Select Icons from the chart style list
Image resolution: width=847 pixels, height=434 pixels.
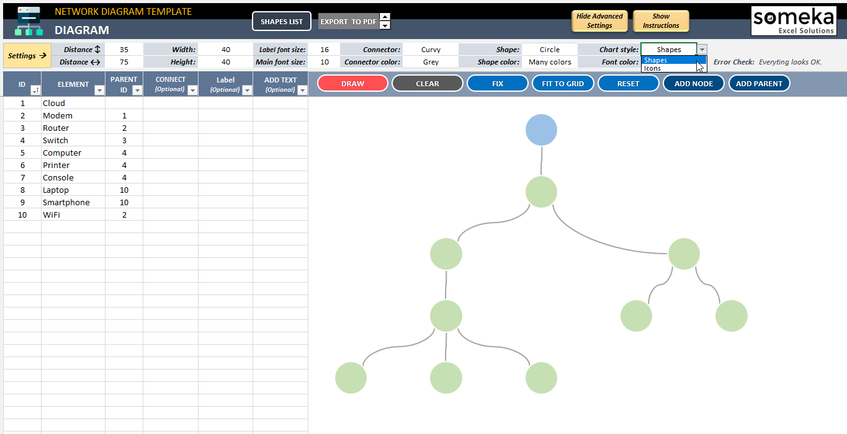[x=653, y=68]
